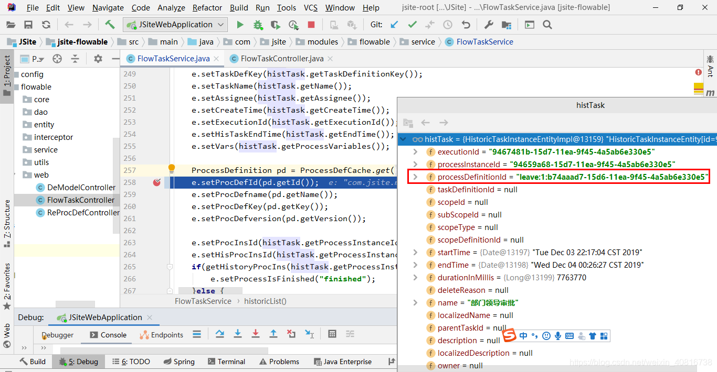This screenshot has width=717, height=372.
Task: Expand the executionId node
Action: tap(415, 152)
